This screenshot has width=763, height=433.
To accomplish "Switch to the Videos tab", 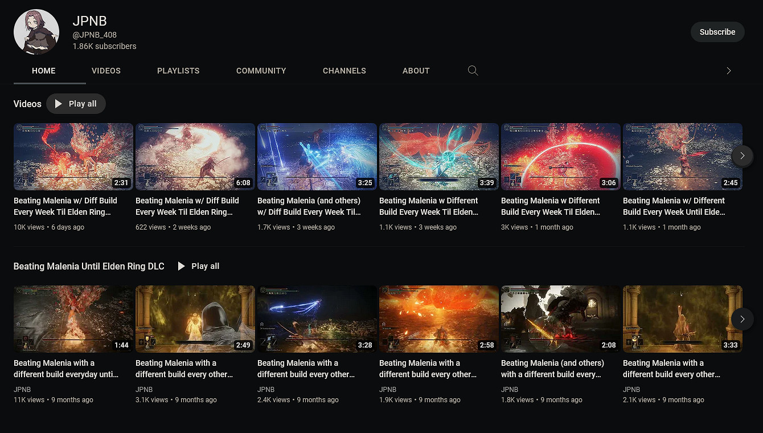I will (x=106, y=71).
